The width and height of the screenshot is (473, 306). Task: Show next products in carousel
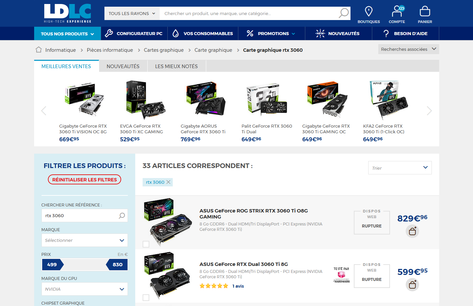point(429,111)
